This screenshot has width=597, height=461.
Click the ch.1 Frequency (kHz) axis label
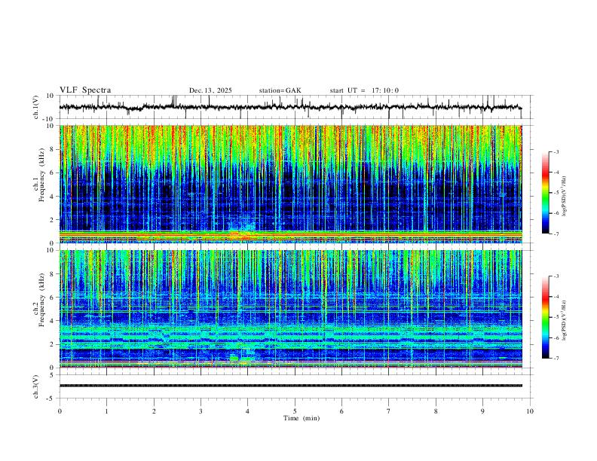pos(38,184)
